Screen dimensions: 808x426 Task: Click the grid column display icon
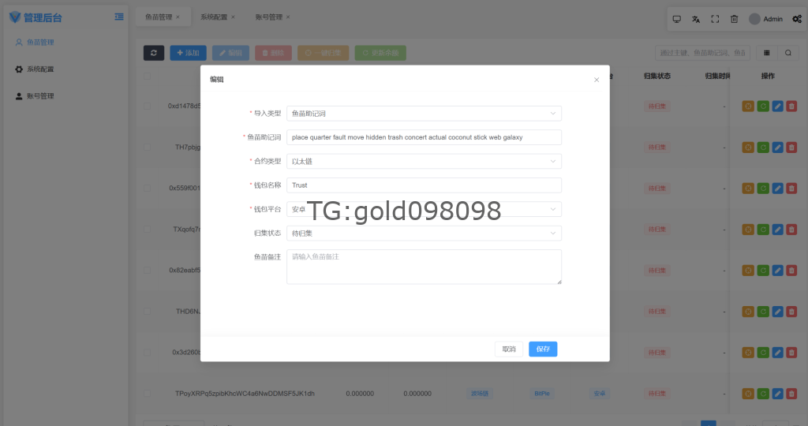pos(767,53)
